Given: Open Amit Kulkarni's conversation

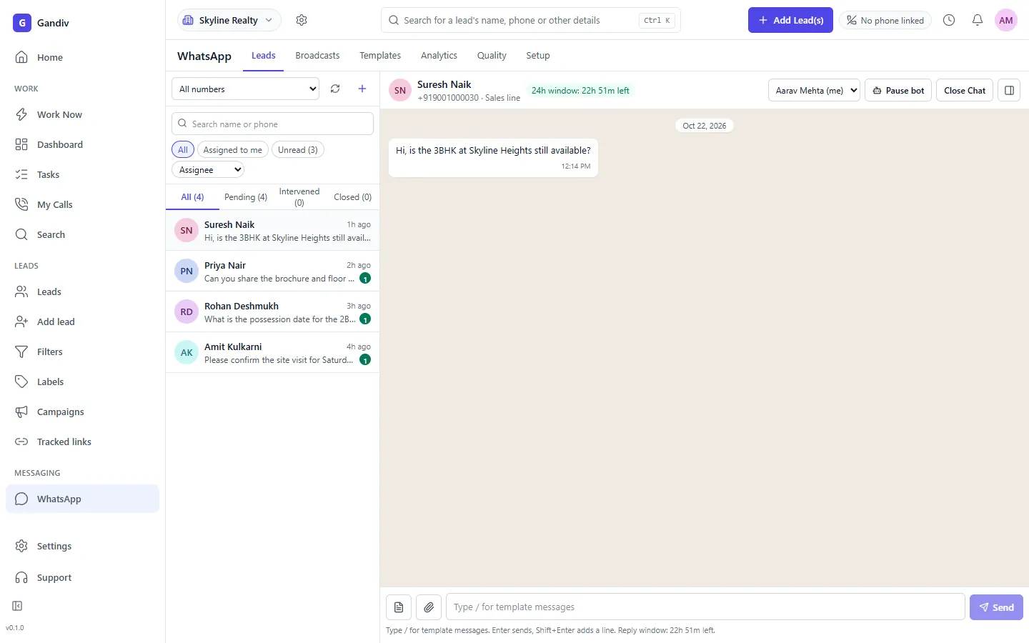Looking at the screenshot, I should (x=272, y=353).
